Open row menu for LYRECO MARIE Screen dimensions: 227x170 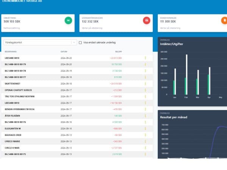(145, 141)
